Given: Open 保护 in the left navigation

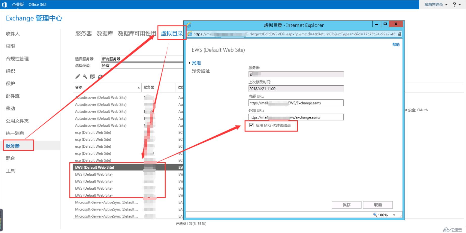Looking at the screenshot, I should [10, 83].
